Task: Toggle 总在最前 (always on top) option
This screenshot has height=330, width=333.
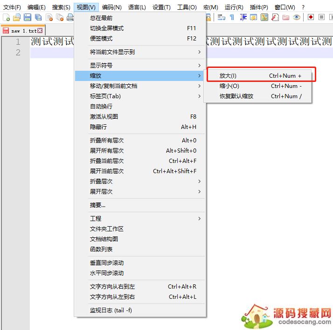Action: [x=101, y=18]
